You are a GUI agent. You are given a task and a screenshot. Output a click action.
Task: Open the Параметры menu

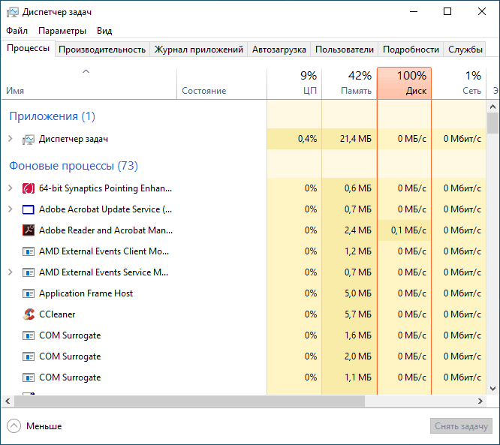point(62,31)
